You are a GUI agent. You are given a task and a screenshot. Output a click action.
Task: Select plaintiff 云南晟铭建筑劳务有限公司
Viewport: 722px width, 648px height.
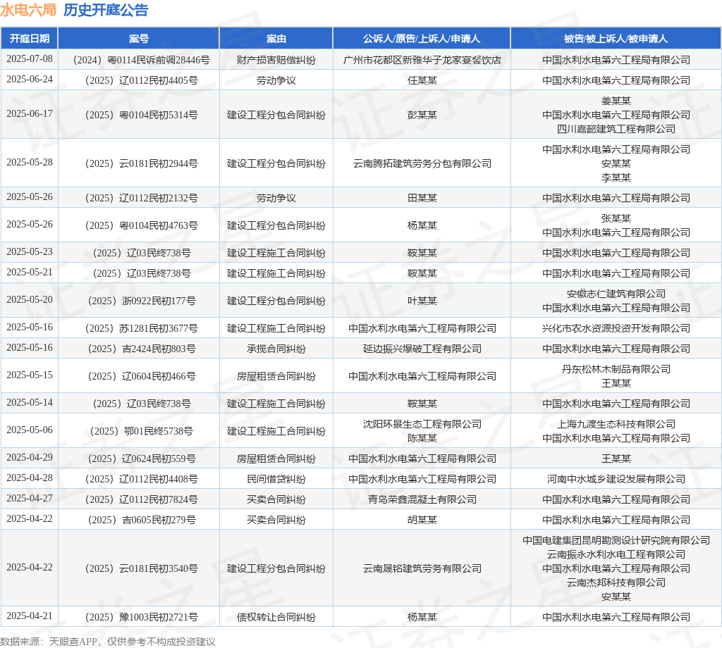pyautogui.click(x=422, y=569)
